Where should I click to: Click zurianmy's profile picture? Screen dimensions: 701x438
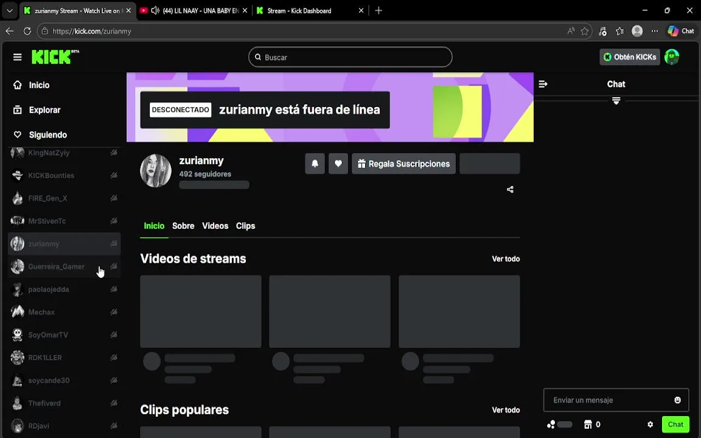pos(156,170)
